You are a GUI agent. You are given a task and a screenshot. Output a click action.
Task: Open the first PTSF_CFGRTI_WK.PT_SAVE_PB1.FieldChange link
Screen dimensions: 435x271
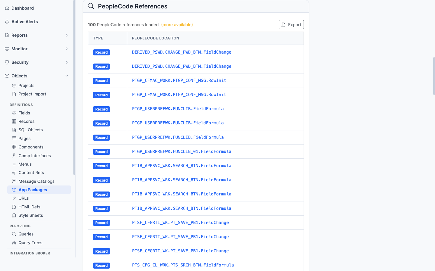pyautogui.click(x=180, y=223)
